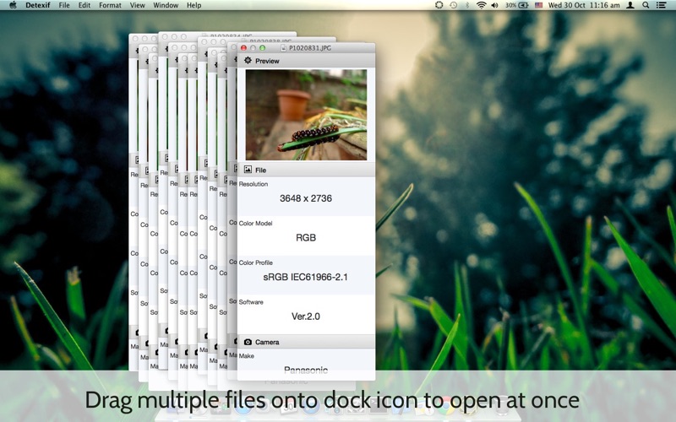Select the Make value Panasonic
Image resolution: width=676 pixels, height=422 pixels.
click(306, 370)
